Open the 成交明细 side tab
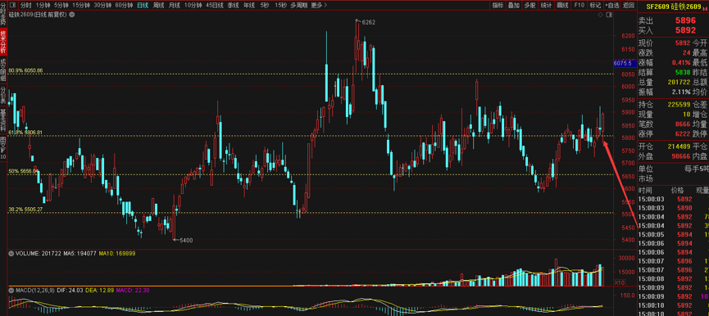 point(3,70)
